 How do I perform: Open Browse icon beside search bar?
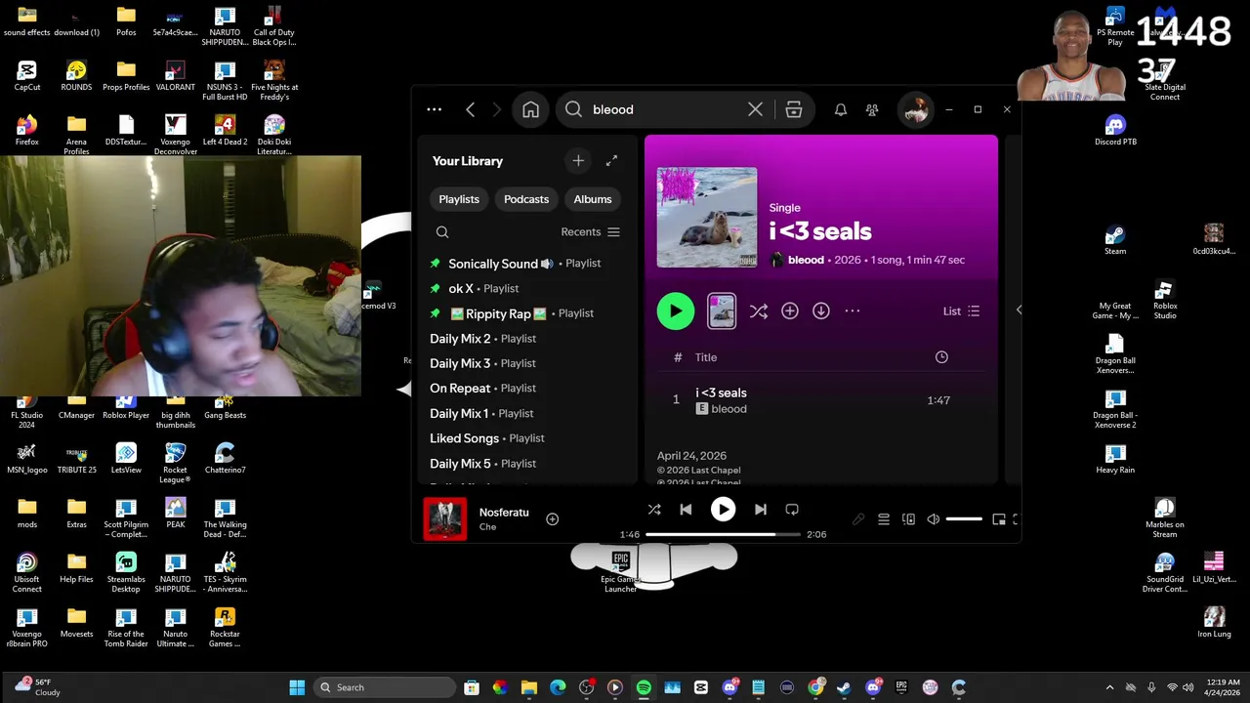(x=794, y=109)
